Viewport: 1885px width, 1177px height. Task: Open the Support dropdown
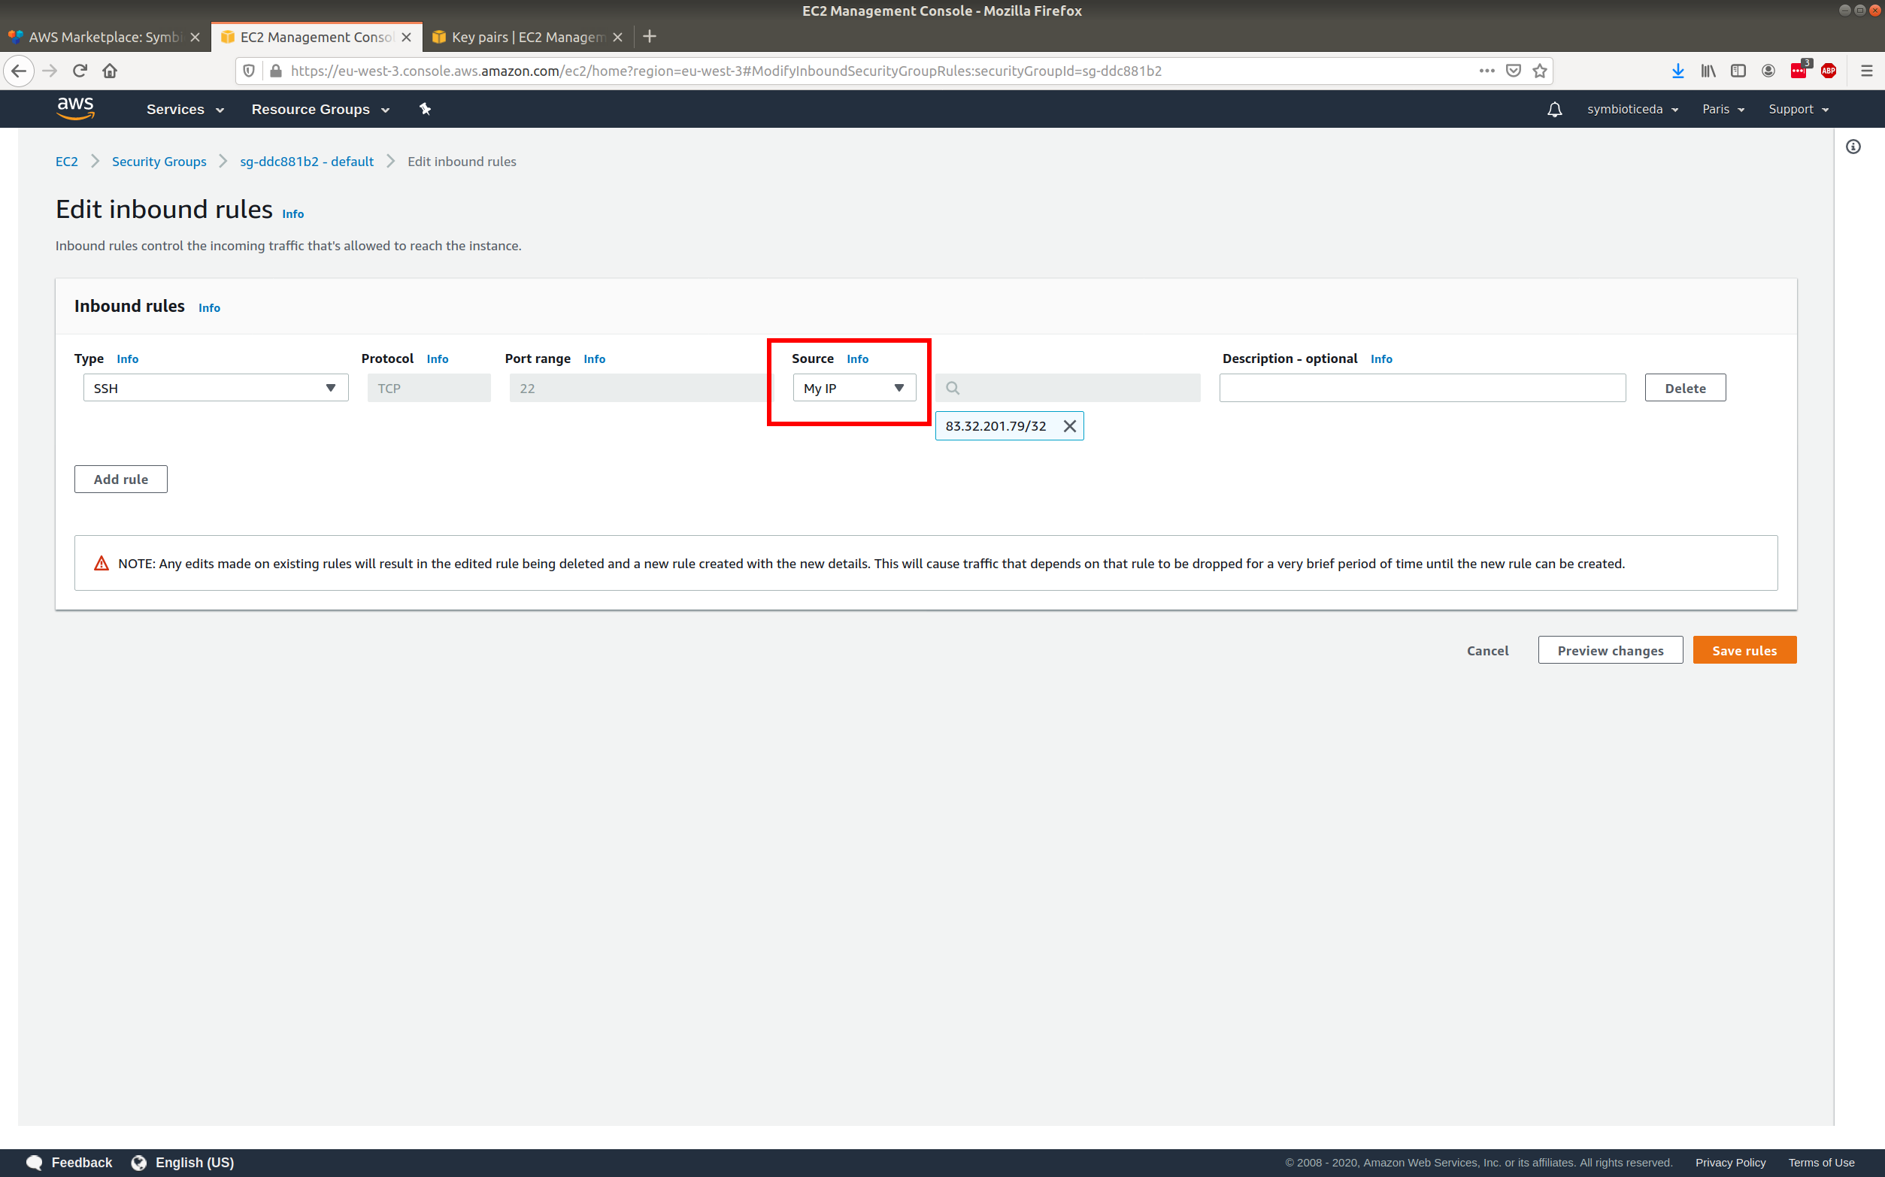pyautogui.click(x=1798, y=110)
